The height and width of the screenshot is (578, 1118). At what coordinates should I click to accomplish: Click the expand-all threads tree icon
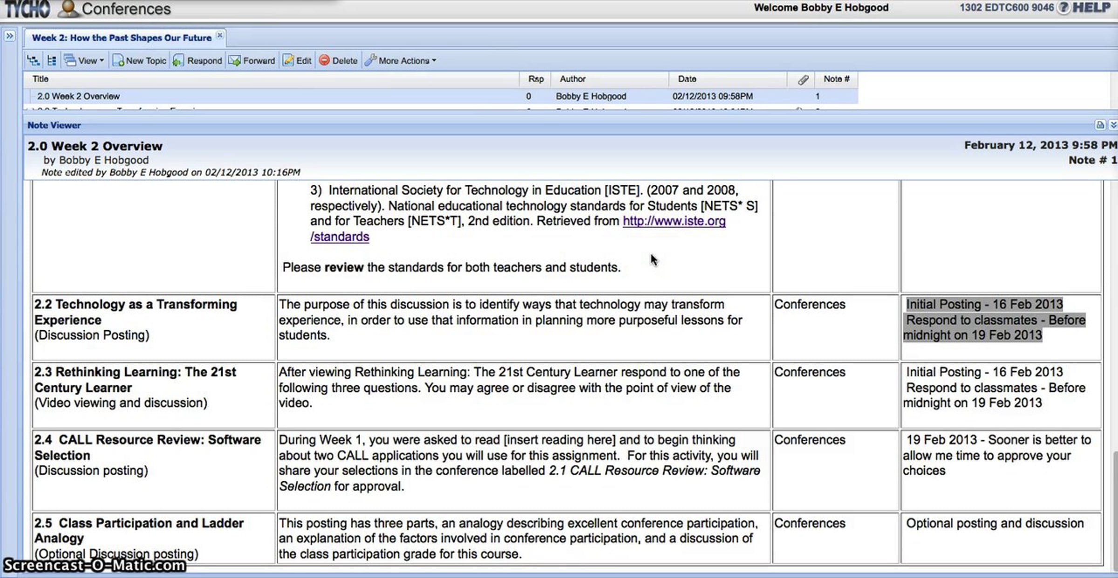[x=33, y=61]
